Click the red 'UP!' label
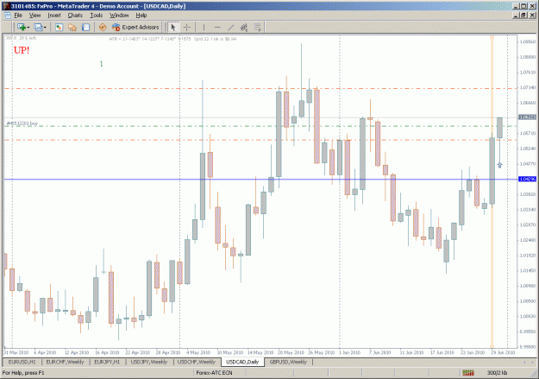Image resolution: width=539 pixels, height=379 pixels. click(x=22, y=50)
